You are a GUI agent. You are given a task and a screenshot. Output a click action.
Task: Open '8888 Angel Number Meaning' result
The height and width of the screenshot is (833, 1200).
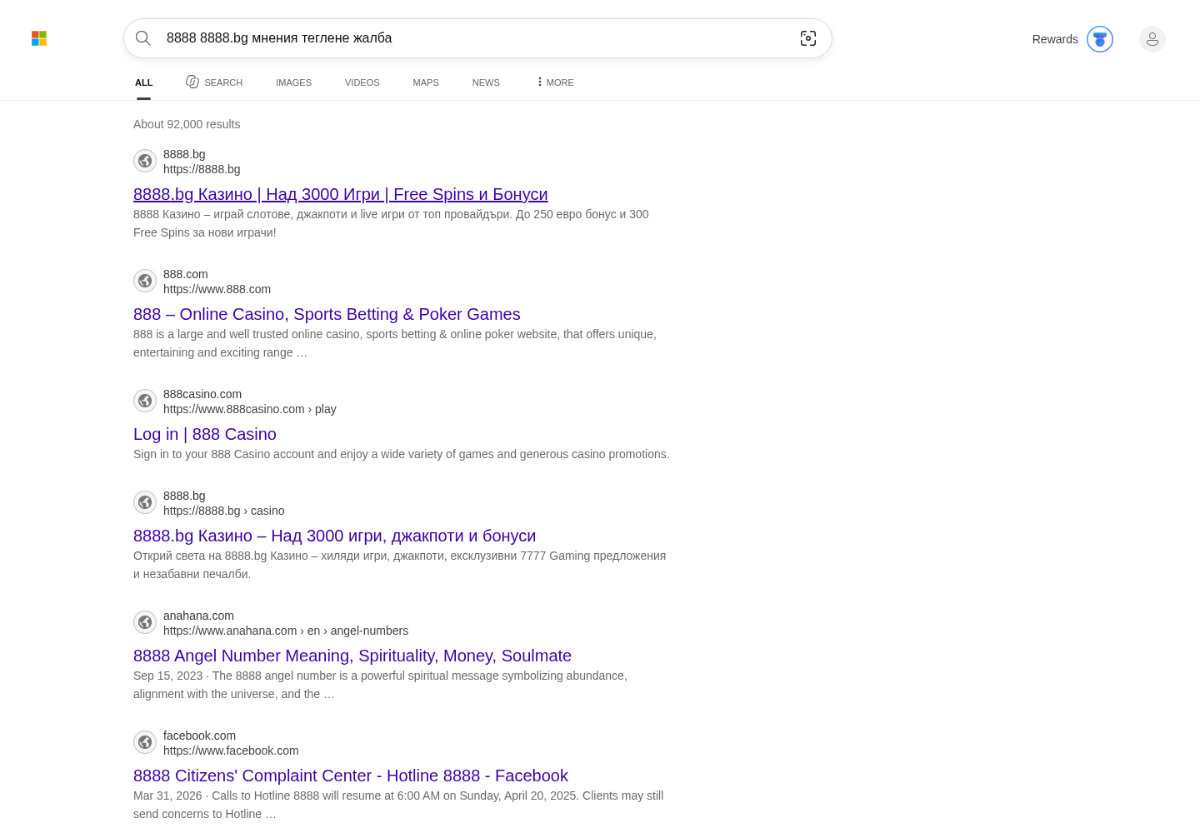click(x=352, y=656)
